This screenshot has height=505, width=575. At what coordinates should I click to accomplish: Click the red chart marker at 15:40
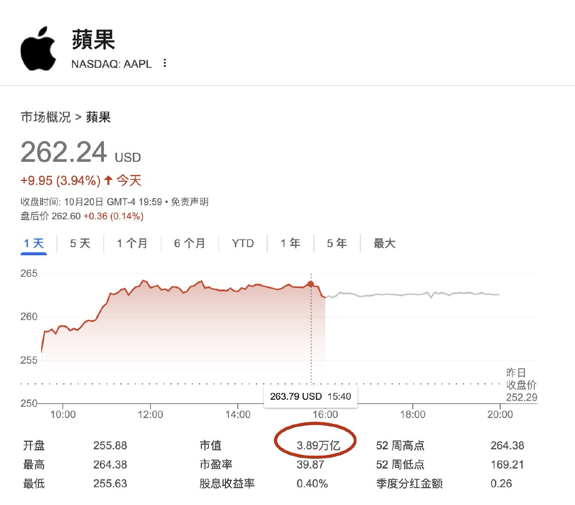[311, 284]
